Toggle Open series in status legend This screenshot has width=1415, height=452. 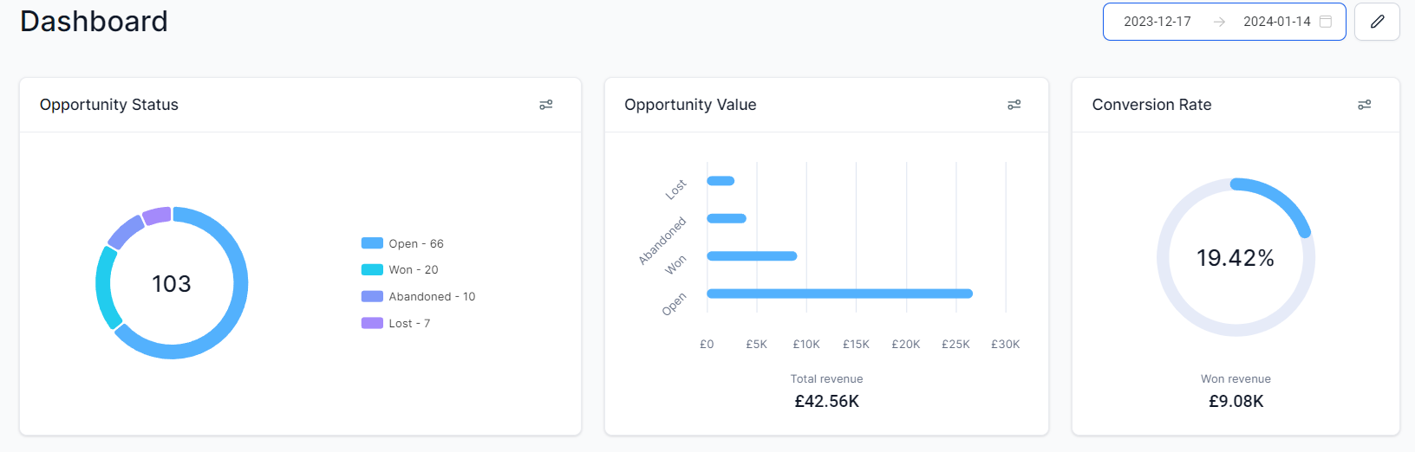402,243
